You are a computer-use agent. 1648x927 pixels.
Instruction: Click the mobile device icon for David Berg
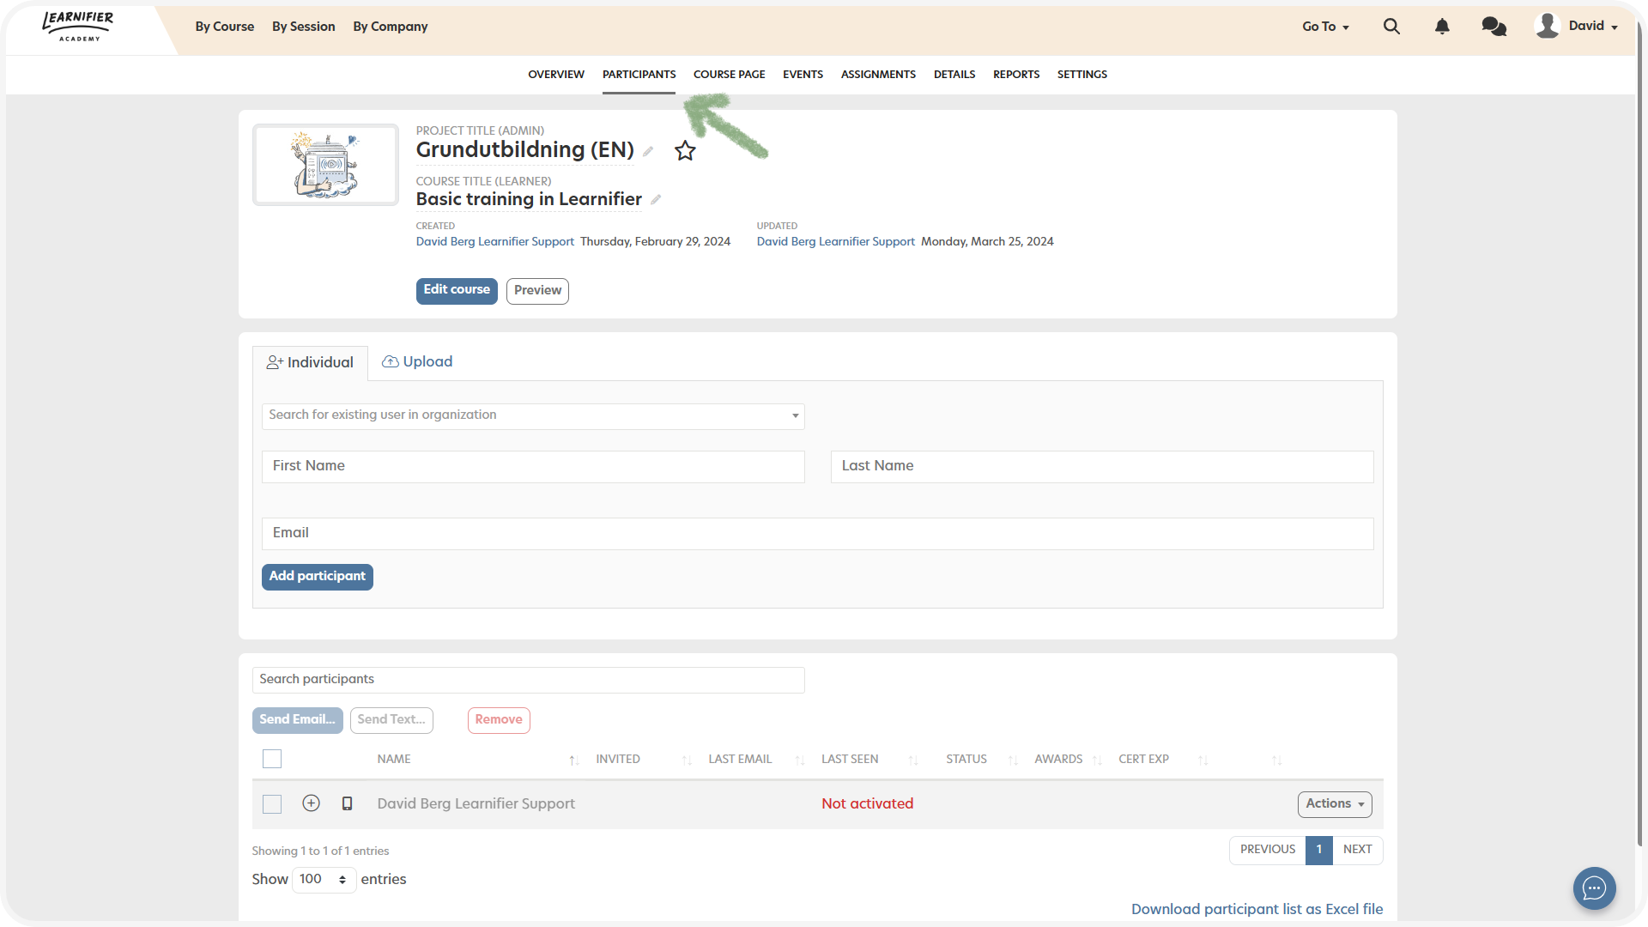[x=347, y=803]
